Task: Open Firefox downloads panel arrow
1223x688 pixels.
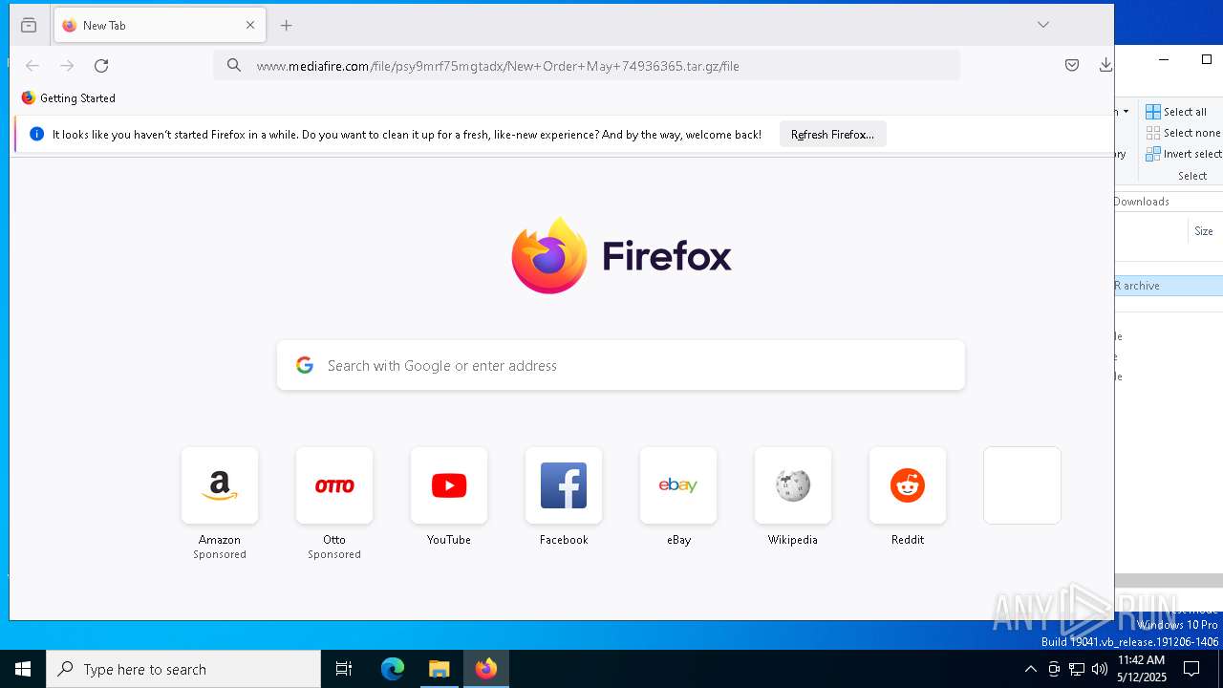Action: pyautogui.click(x=1105, y=66)
